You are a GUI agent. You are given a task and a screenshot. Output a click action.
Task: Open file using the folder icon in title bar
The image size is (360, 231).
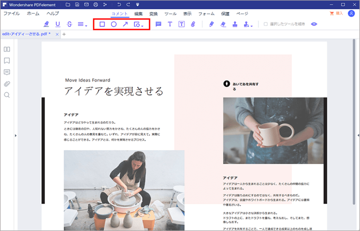(x=67, y=4)
